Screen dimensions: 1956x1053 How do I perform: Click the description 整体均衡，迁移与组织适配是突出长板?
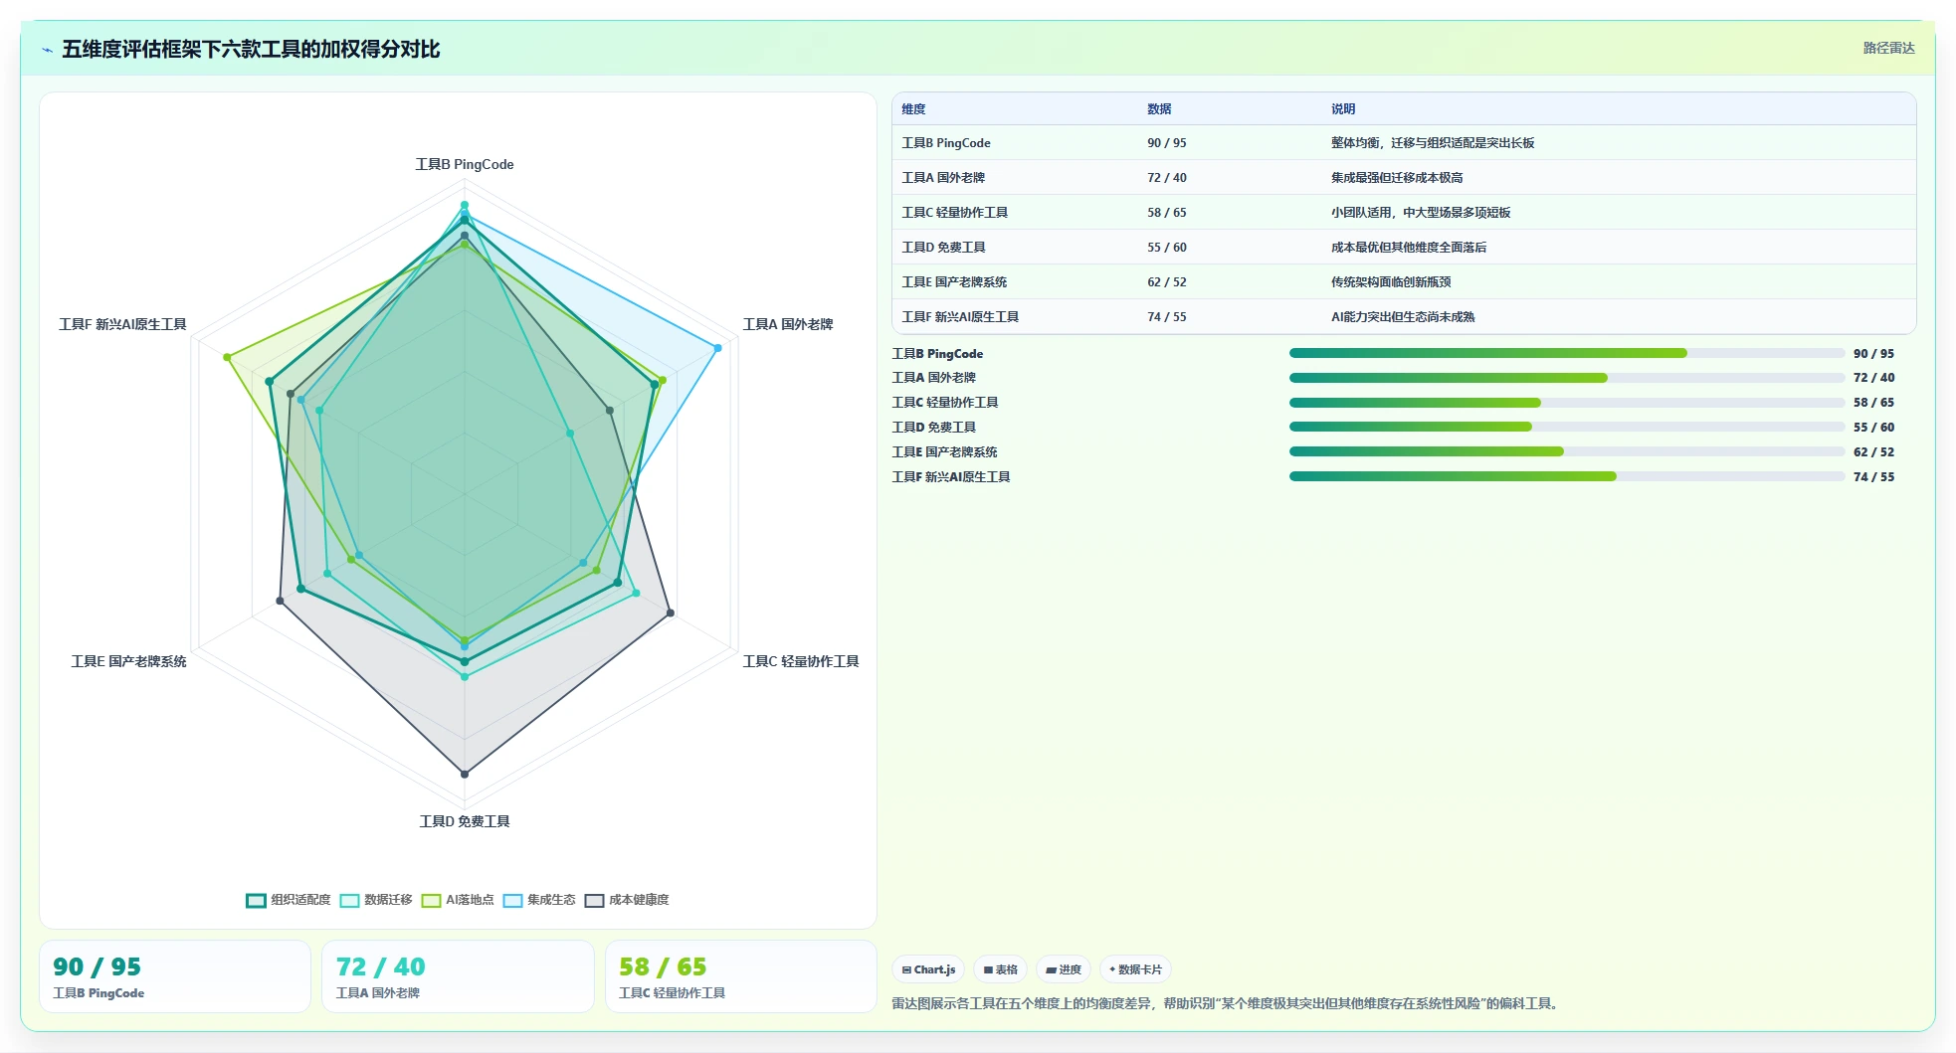pos(1433,143)
